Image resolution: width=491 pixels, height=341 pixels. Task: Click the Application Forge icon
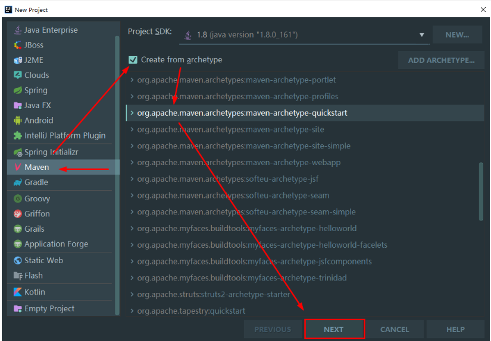point(18,244)
